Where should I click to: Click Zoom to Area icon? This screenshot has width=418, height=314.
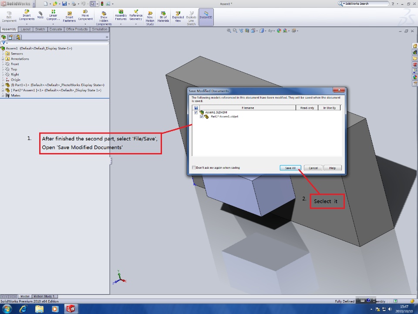click(x=235, y=31)
